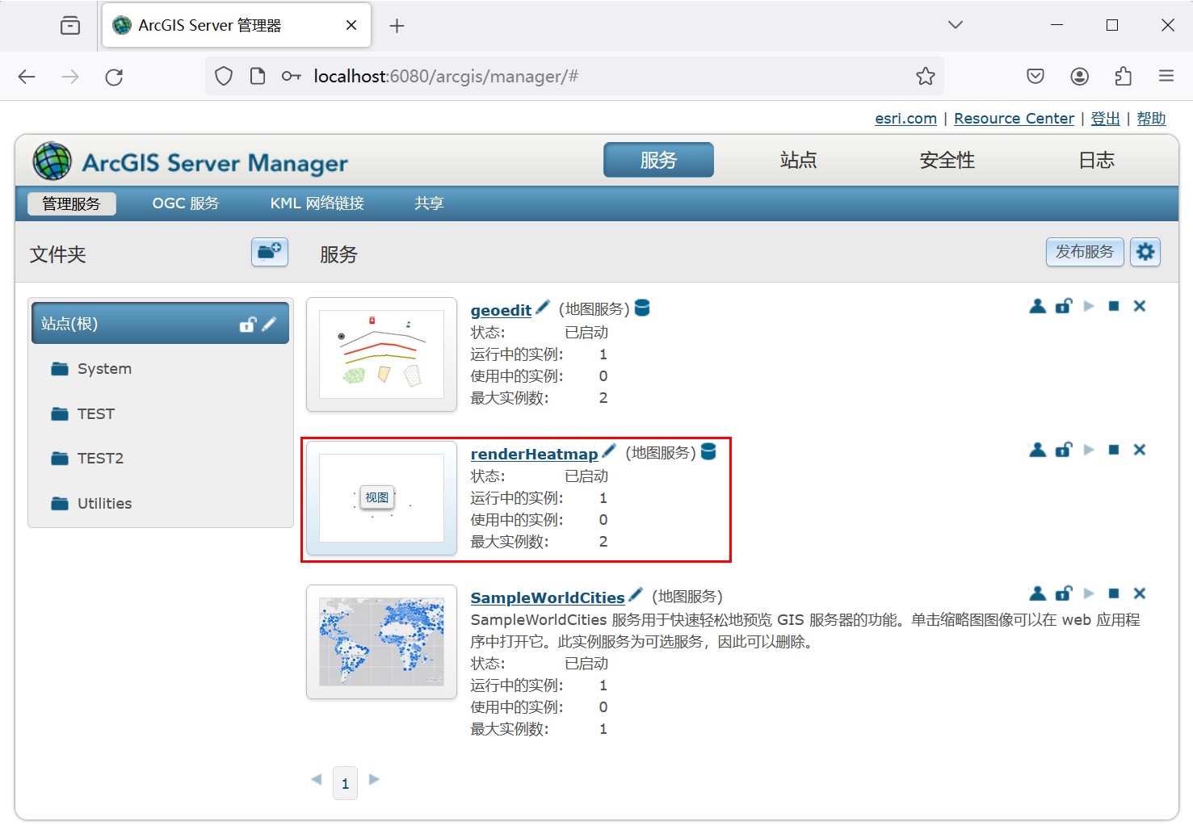Go to previous page of services
This screenshot has width=1193, height=830.
pos(317,779)
